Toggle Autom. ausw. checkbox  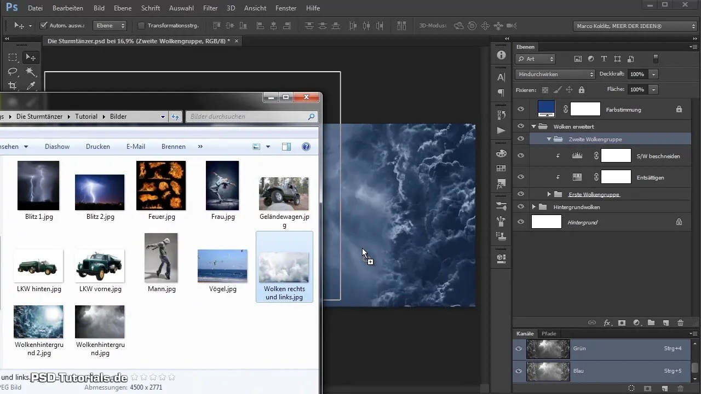pyautogui.click(x=44, y=25)
